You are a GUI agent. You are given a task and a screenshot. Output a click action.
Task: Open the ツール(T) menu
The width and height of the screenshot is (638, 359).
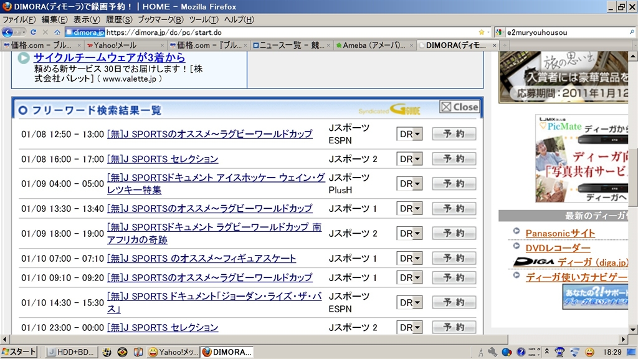pos(204,19)
